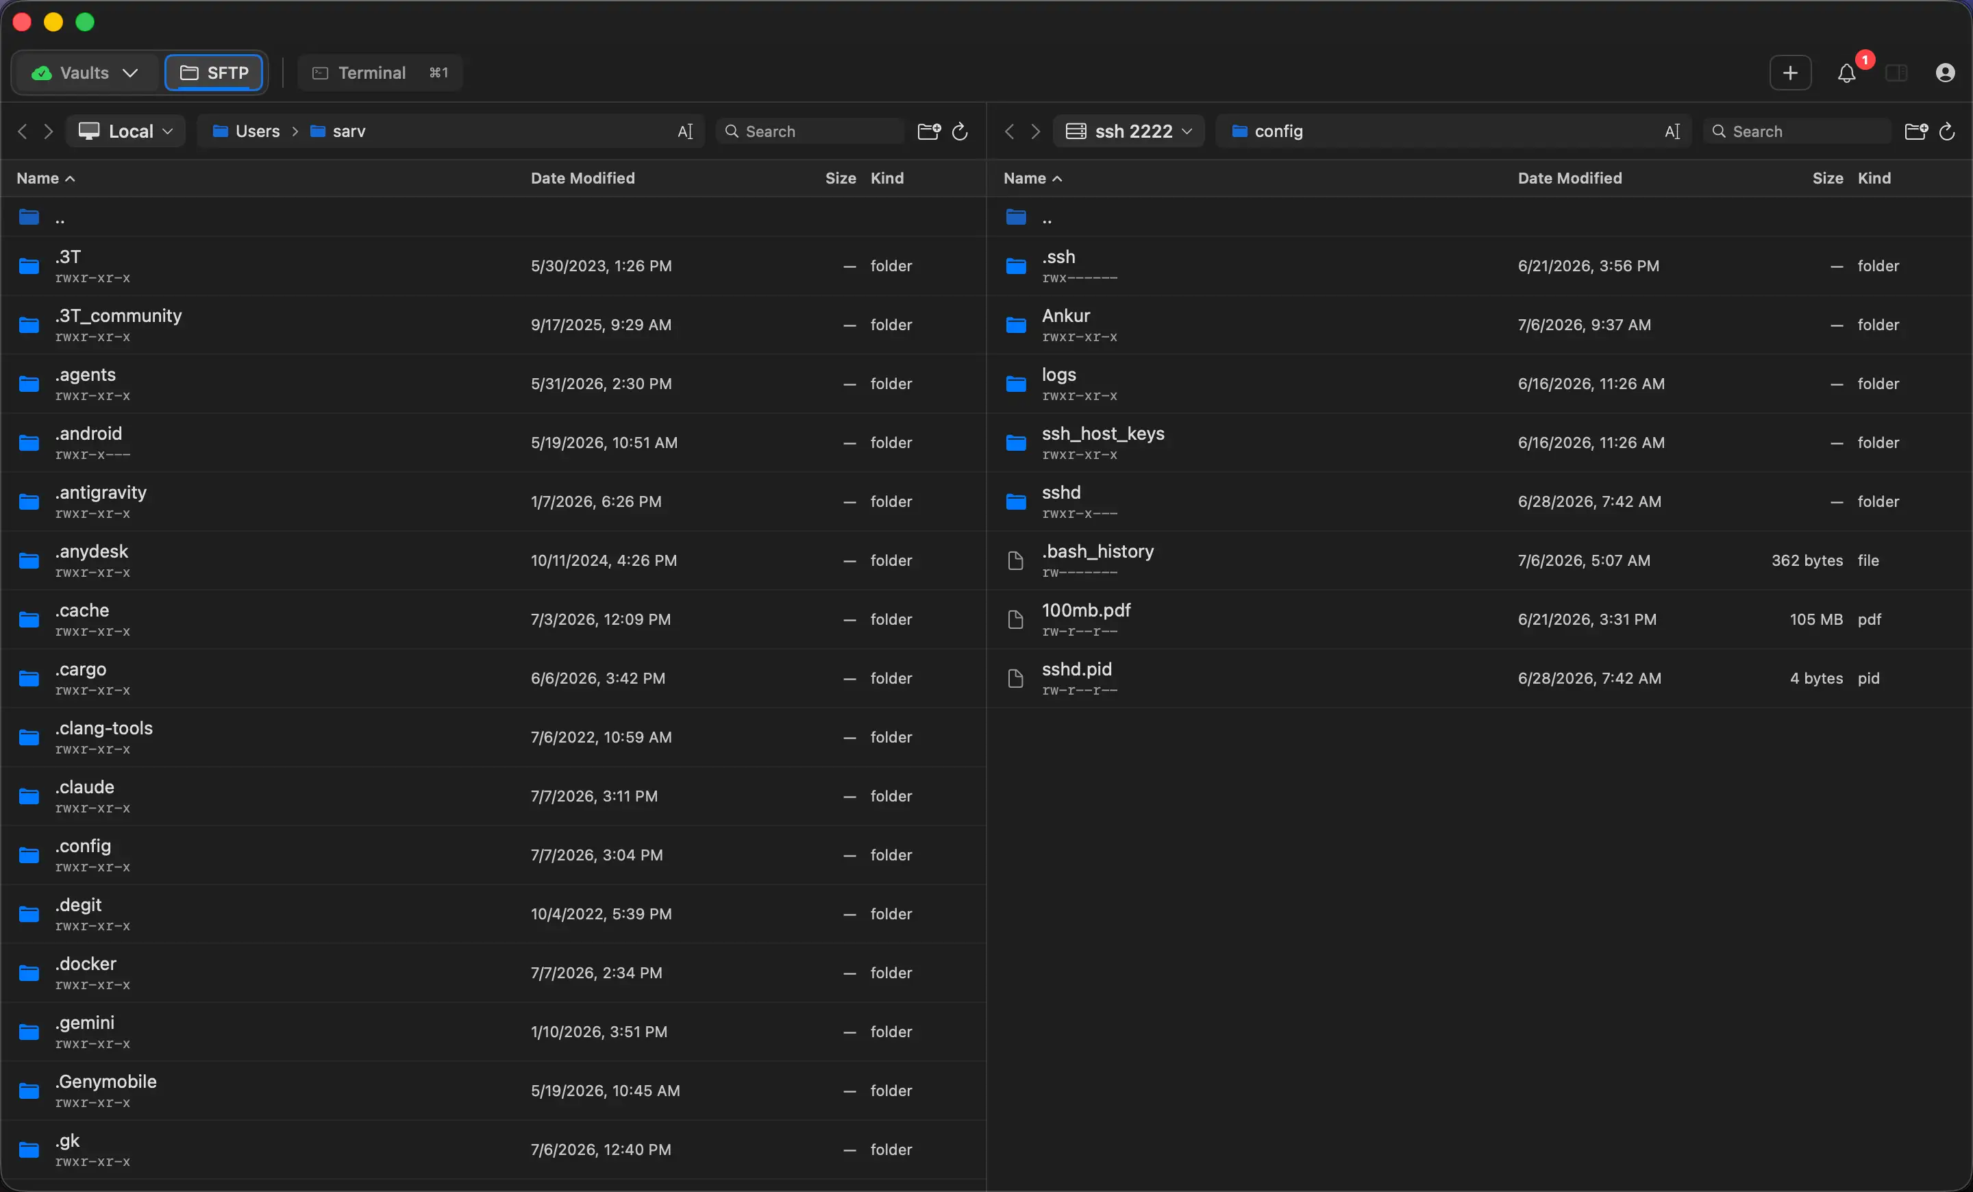The width and height of the screenshot is (1973, 1192).
Task: Select the .Genymobile folder
Action: pyautogui.click(x=493, y=1091)
